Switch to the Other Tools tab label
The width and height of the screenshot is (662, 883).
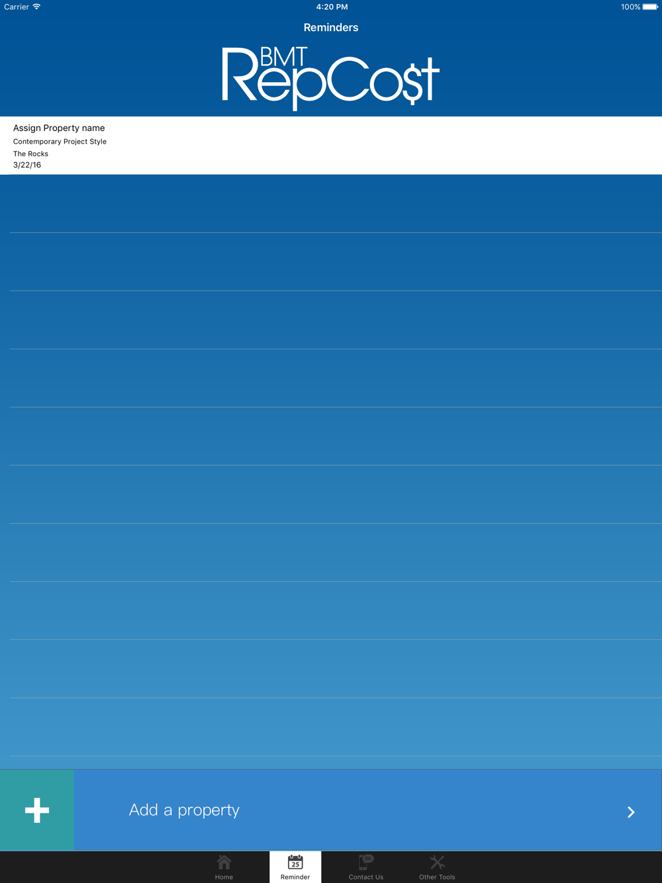[x=437, y=877]
